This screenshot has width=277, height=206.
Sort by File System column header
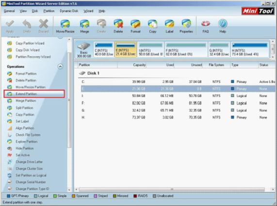tap(216, 65)
